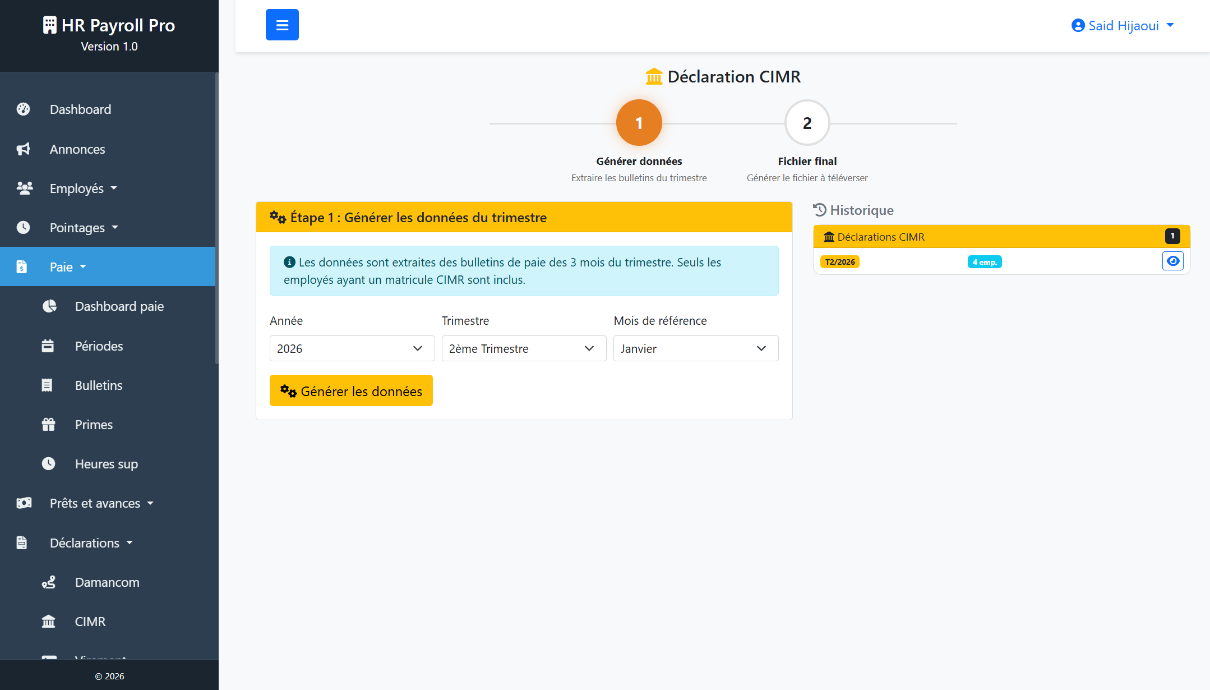
Task: Click the info icon in the blue notice
Action: click(x=289, y=263)
